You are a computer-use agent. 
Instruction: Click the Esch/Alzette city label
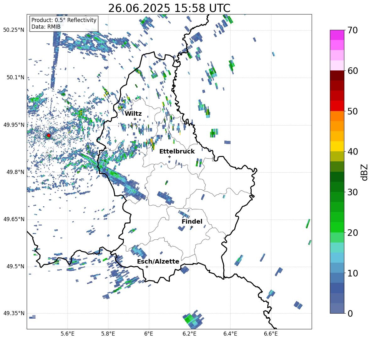click(x=158, y=261)
